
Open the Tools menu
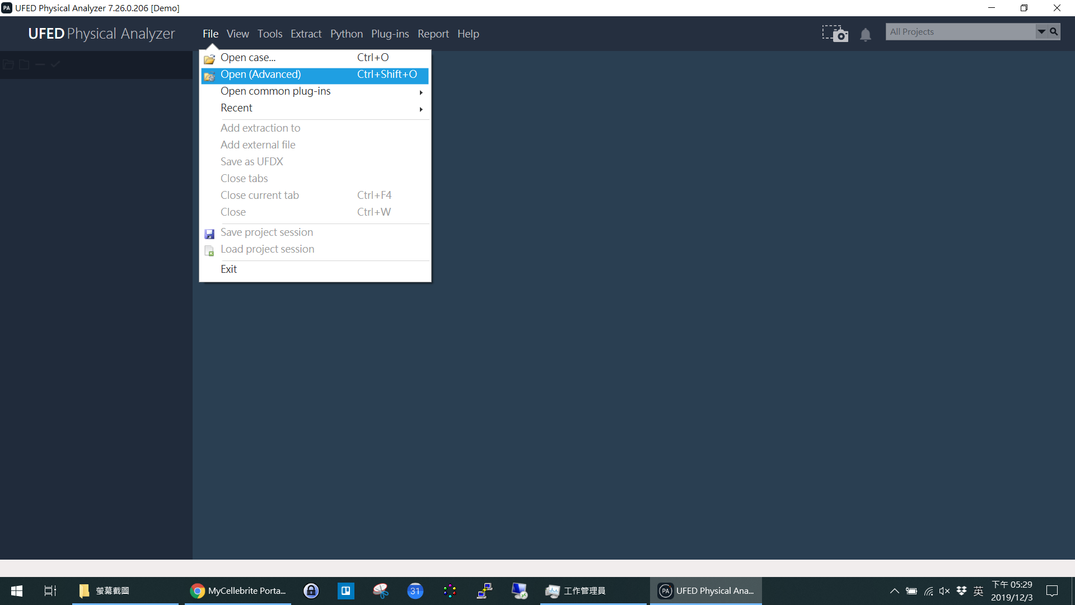tap(269, 34)
